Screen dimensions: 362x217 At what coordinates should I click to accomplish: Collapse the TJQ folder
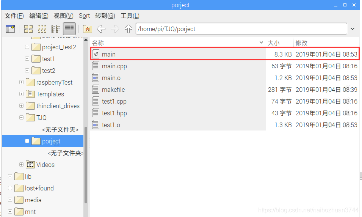(x=21, y=118)
